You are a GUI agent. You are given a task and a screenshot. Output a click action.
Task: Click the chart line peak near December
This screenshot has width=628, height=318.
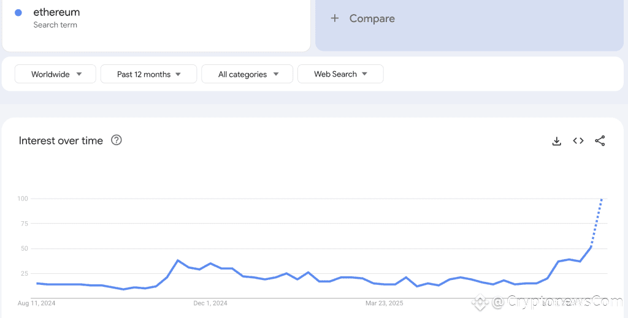(x=178, y=260)
